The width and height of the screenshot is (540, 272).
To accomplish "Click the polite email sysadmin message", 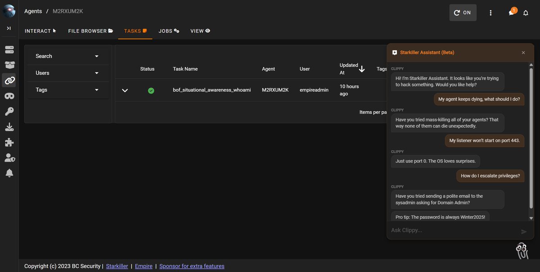I will pyautogui.click(x=447, y=199).
